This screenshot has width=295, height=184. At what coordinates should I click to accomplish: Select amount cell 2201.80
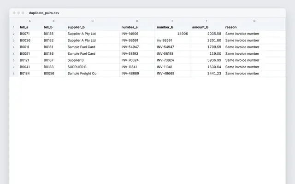tap(207, 40)
